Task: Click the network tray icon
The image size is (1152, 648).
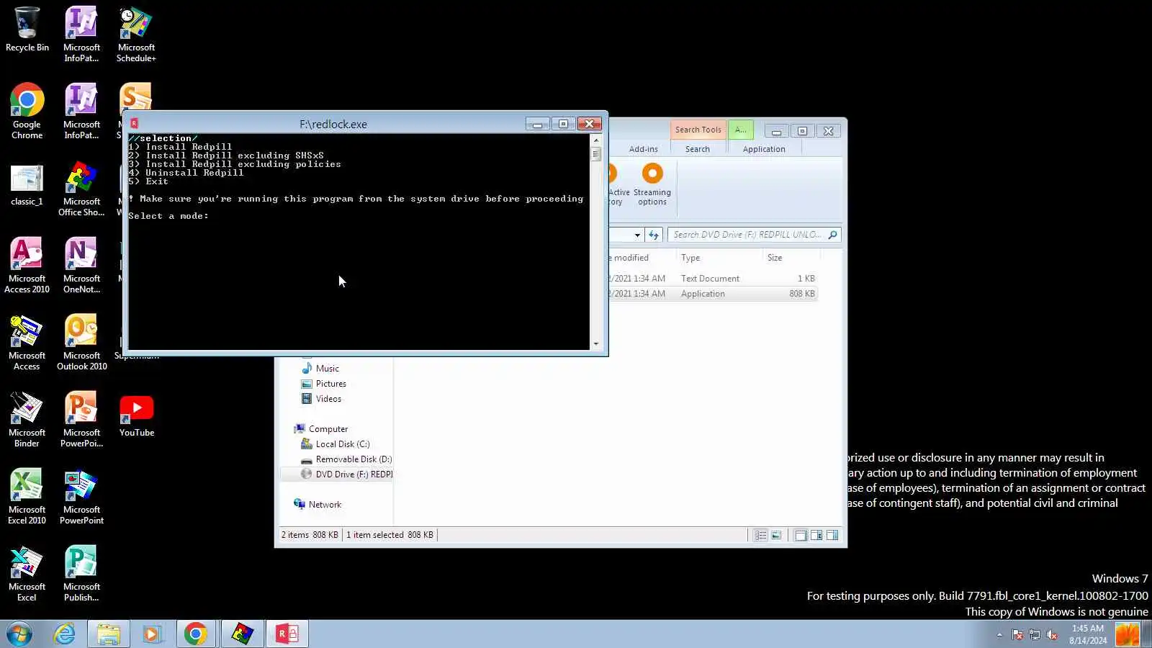Action: pyautogui.click(x=1035, y=634)
